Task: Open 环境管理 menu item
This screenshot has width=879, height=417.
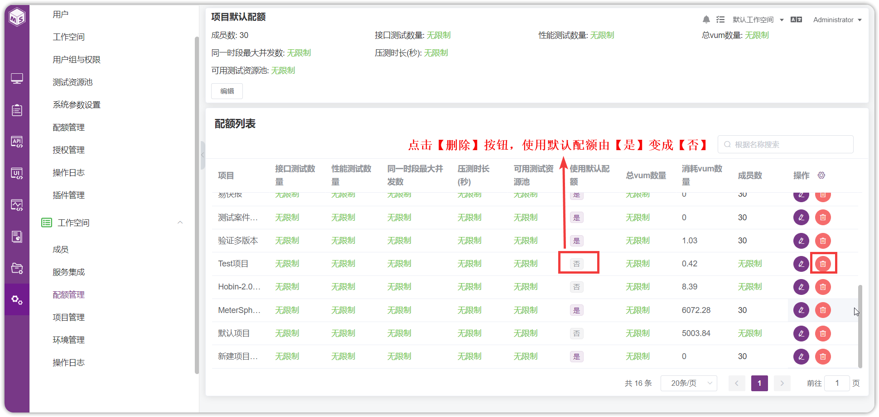Action: point(68,340)
